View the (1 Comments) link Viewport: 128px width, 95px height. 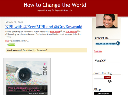pos(41,50)
